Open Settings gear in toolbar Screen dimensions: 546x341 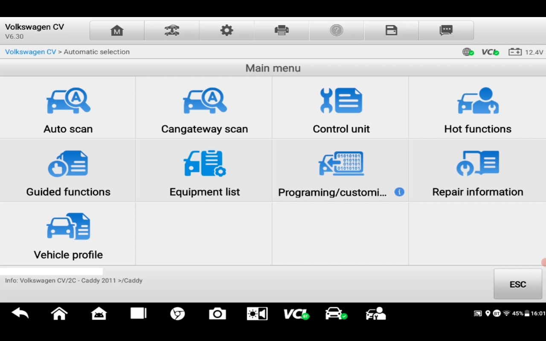[227, 30]
